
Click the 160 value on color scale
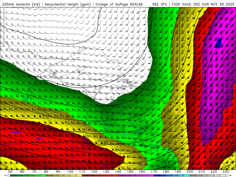tap(142, 172)
